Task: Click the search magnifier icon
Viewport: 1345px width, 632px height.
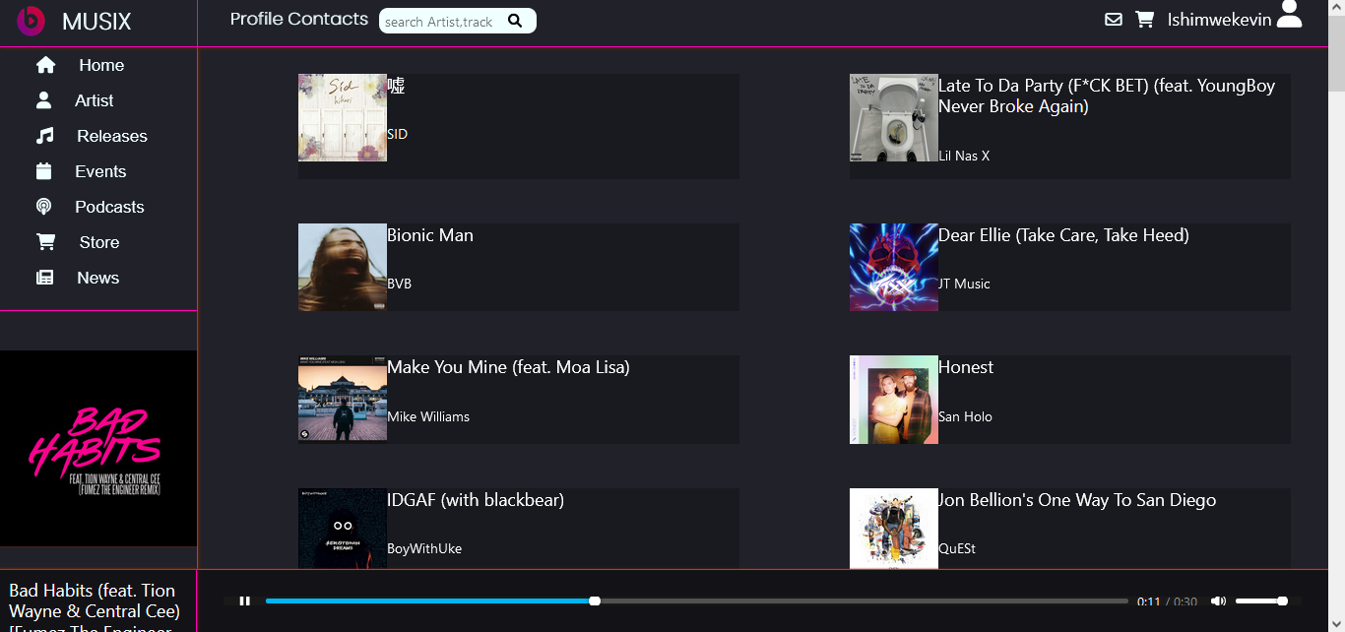Action: pyautogui.click(x=515, y=21)
